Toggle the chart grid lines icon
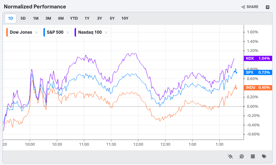 [253, 157]
